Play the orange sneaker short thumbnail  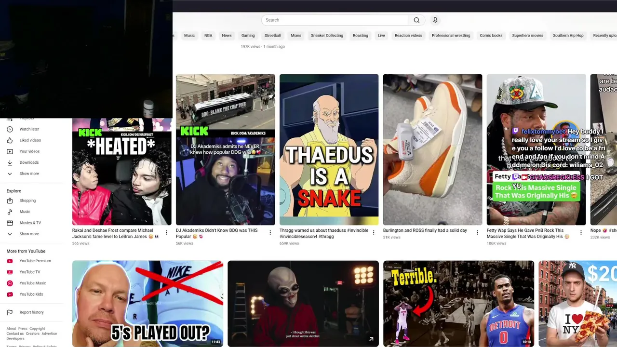tap(433, 149)
